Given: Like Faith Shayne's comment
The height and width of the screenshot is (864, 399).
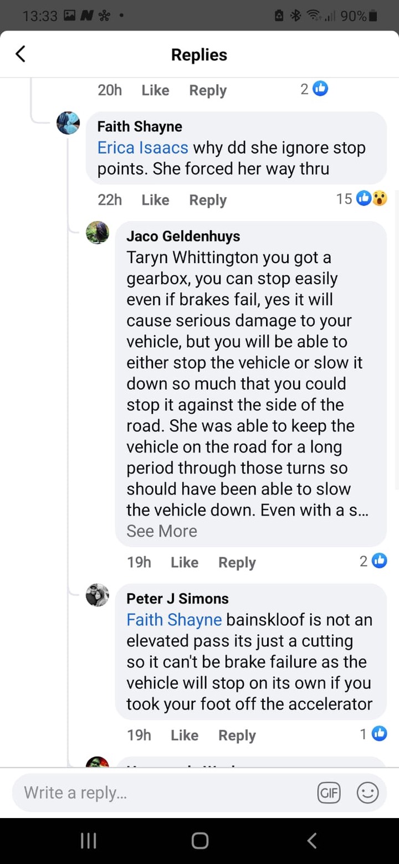Looking at the screenshot, I should coord(155,200).
